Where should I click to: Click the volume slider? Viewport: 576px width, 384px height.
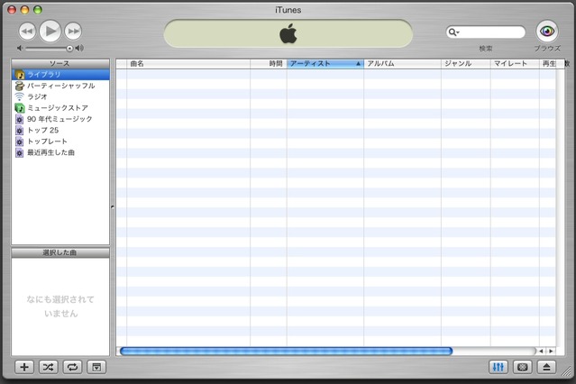pyautogui.click(x=50, y=48)
